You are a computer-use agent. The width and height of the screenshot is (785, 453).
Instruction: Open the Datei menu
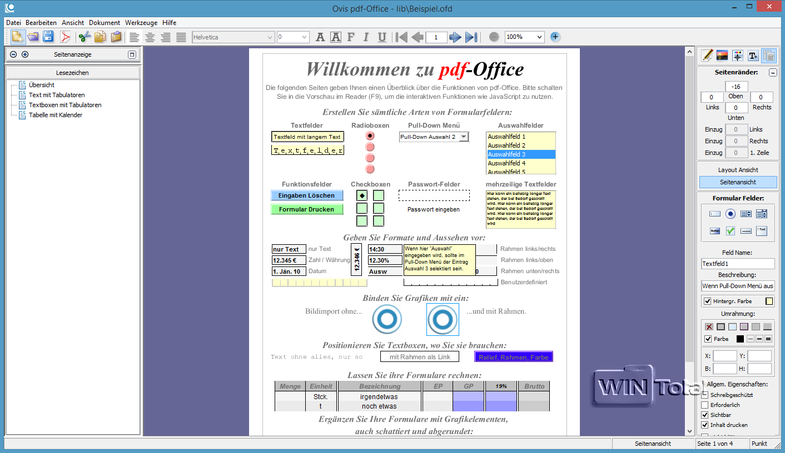(13, 23)
